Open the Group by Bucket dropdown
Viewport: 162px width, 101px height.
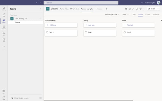(x=112, y=15)
